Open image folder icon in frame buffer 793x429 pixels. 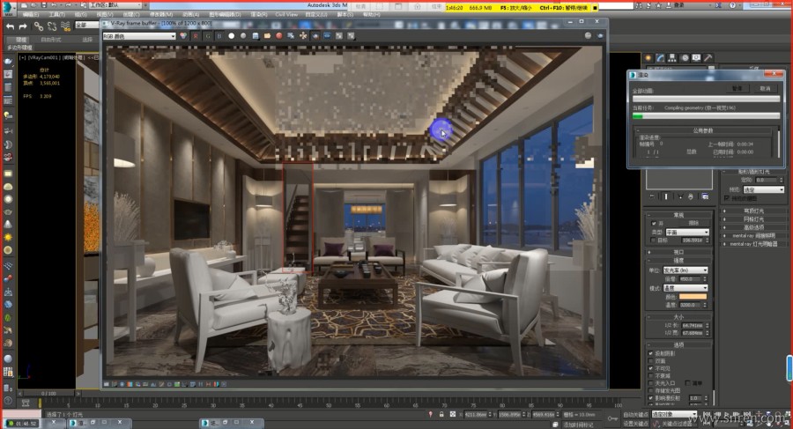click(267, 36)
